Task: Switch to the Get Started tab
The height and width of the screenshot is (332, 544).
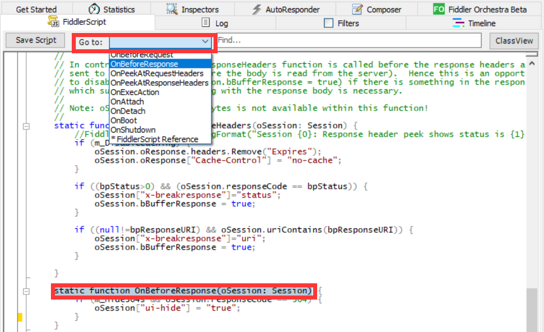Action: coord(36,9)
